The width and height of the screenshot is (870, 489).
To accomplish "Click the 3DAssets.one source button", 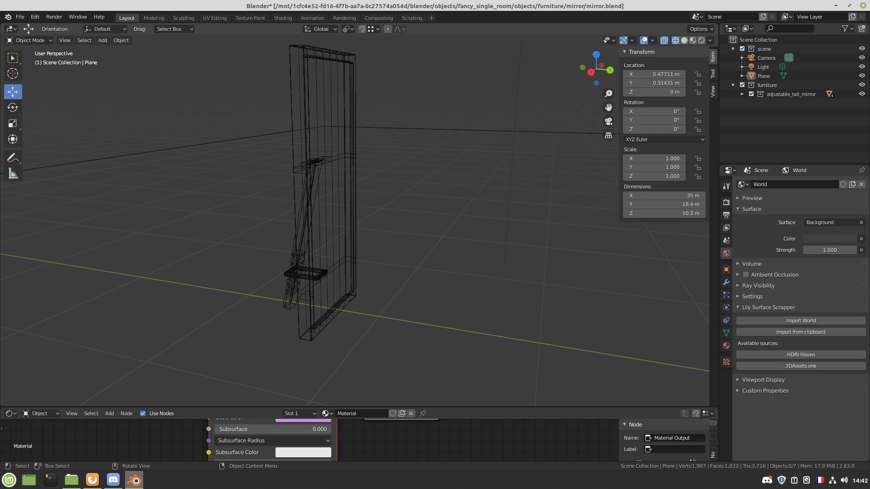I will pos(801,366).
